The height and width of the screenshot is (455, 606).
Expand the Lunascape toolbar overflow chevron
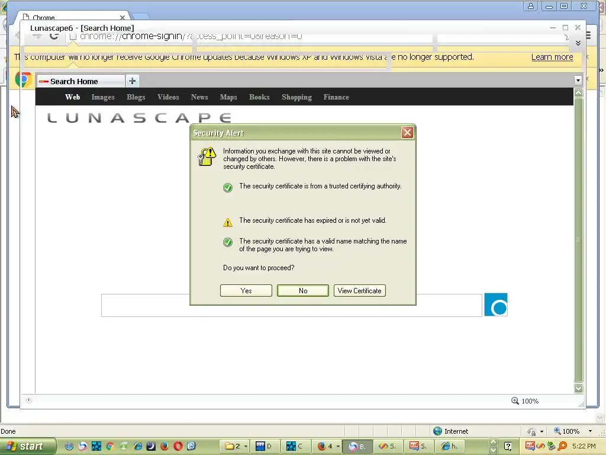point(578,43)
